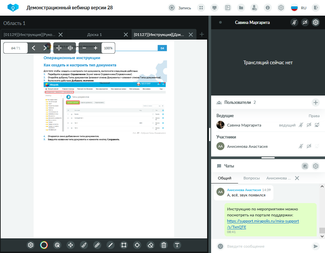Toggle camera in Савина Маргарита video panel
325x253 pixels.
pos(305,22)
